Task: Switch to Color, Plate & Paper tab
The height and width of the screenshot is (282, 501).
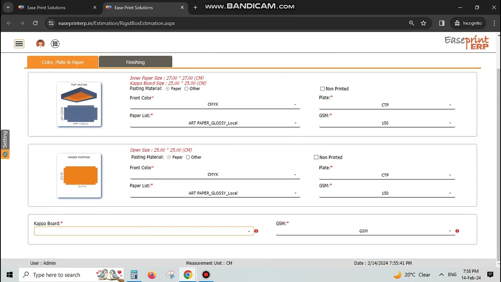Action: coord(63,62)
